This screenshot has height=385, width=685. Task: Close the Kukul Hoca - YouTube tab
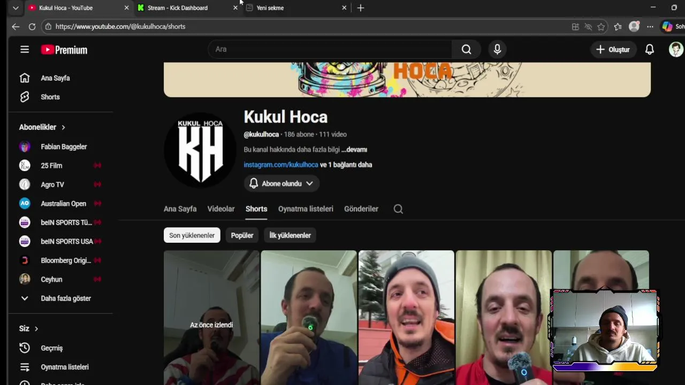126,8
